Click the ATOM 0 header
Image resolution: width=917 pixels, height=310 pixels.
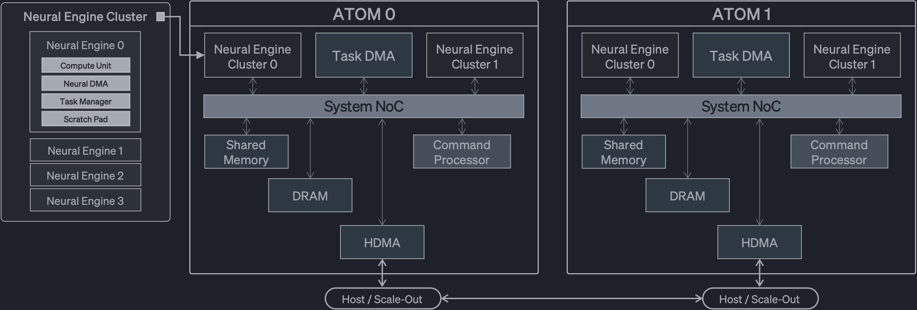tap(364, 14)
